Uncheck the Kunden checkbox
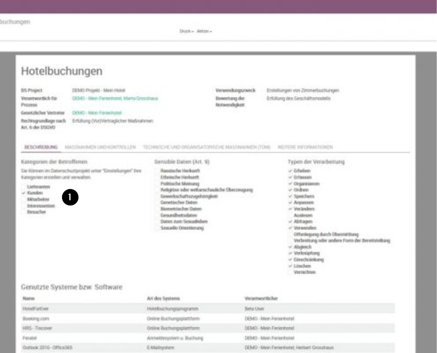Screen dimensions: 437x353 tap(24, 192)
